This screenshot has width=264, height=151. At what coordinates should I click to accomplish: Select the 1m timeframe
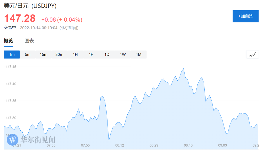tap(12, 54)
